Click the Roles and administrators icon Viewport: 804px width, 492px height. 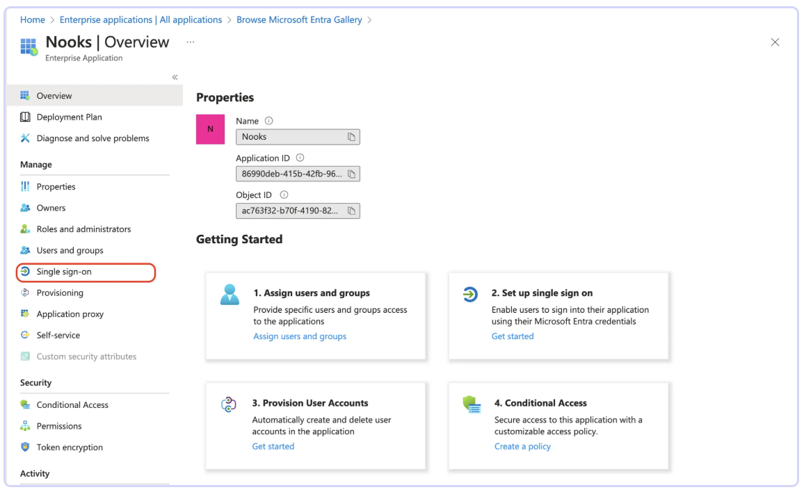(24, 229)
